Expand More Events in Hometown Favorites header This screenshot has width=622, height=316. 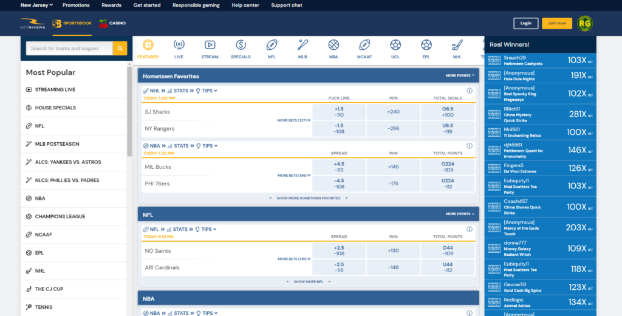click(460, 75)
